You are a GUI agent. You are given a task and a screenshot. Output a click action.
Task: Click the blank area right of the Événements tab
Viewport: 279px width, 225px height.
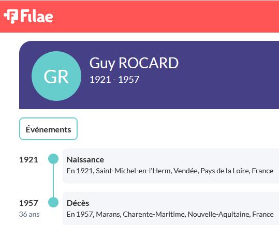(x=178, y=129)
